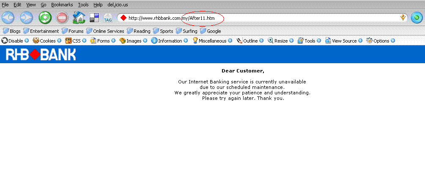Open the Reading bookmark folder
This screenshot has height=182, width=425.
tap(138, 31)
